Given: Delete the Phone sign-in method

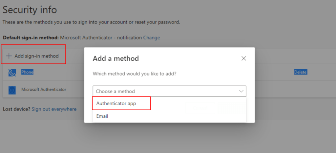Looking at the screenshot, I should pyautogui.click(x=300, y=72).
